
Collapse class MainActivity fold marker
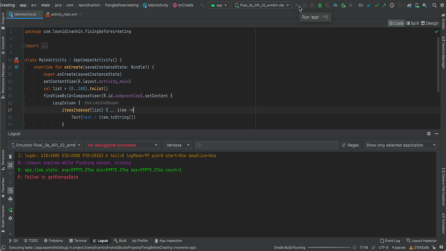click(x=23, y=60)
